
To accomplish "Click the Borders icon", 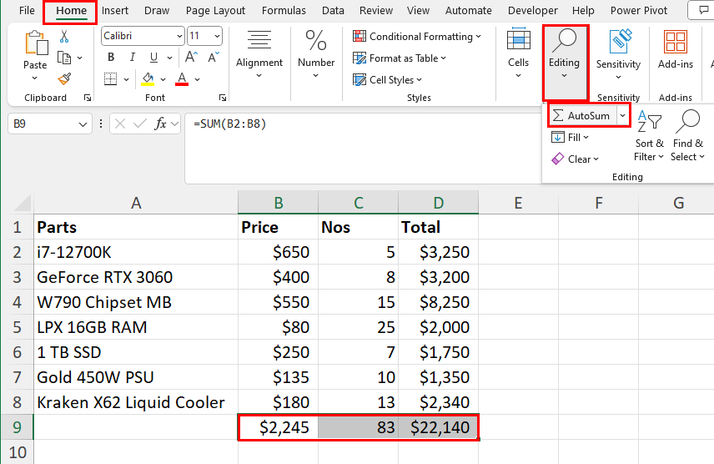I will (111, 78).
